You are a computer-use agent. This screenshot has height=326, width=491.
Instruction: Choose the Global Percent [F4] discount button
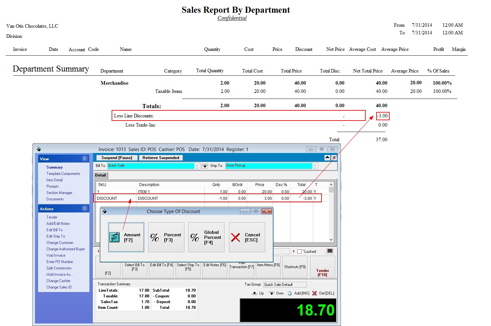click(x=206, y=237)
